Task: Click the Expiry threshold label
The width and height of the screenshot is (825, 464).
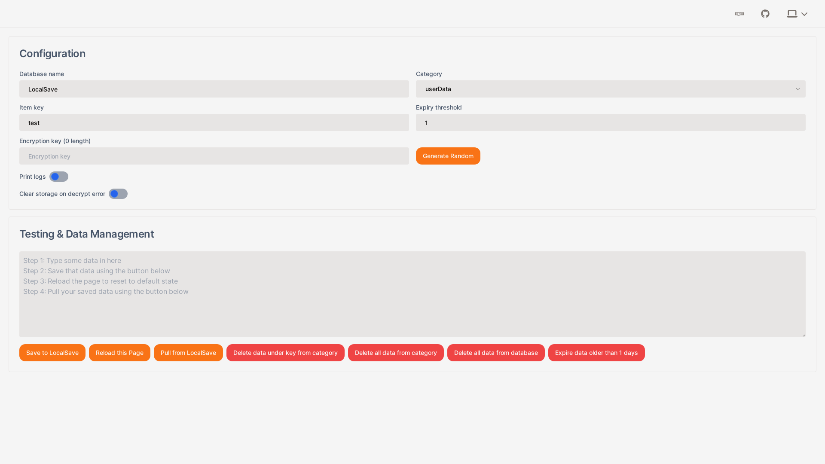Action: coord(439,107)
